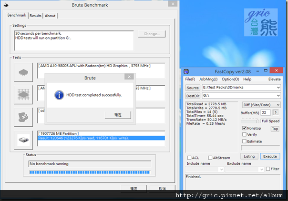The height and width of the screenshot is (201, 288).
Task: Open the File(F) menu in FastCopy
Action: (x=190, y=79)
